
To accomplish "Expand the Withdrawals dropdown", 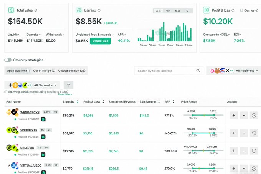I will 55,35.
